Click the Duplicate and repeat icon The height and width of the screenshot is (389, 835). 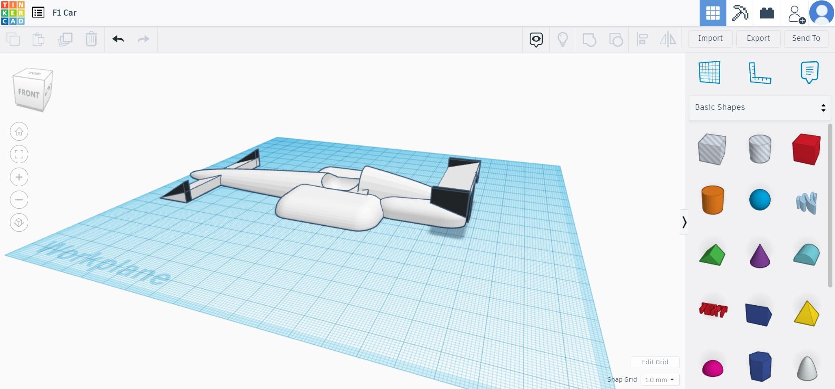(65, 39)
